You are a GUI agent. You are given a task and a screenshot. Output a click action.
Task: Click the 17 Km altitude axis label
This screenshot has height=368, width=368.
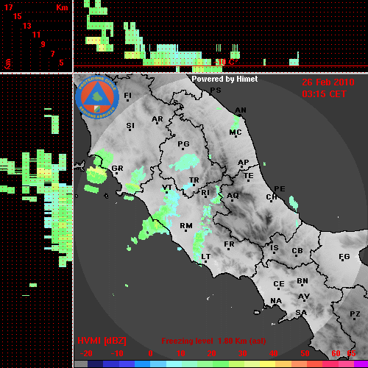[8, 7]
